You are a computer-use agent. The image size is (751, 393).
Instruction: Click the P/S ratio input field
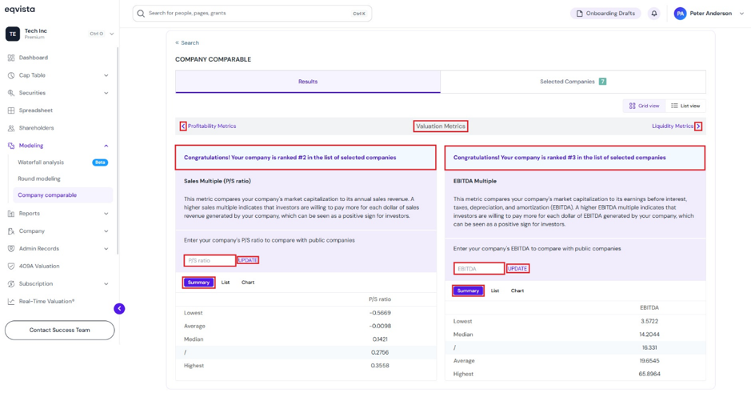pyautogui.click(x=210, y=260)
